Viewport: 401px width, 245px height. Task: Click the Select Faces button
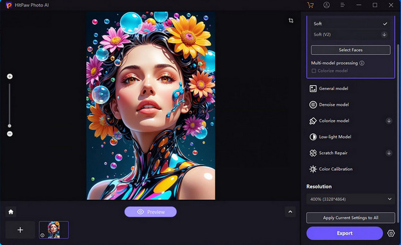351,50
